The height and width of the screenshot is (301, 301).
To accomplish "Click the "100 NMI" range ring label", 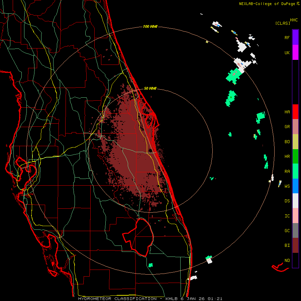I will coord(150,26).
